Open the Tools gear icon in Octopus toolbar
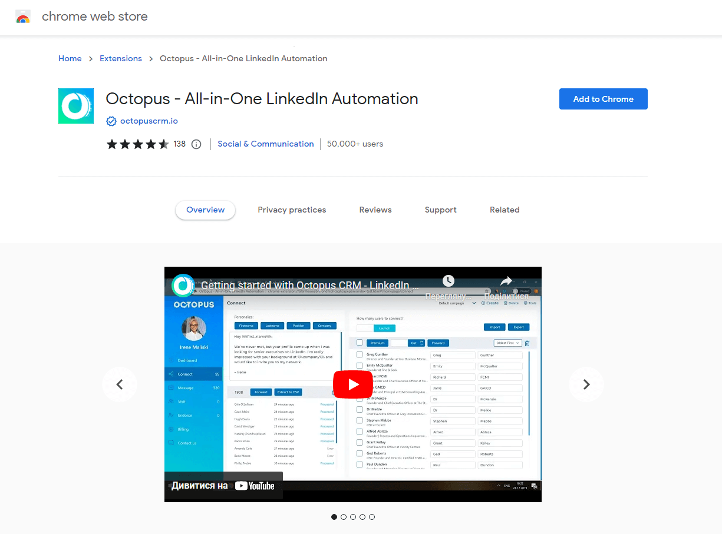The height and width of the screenshot is (534, 722). [525, 303]
